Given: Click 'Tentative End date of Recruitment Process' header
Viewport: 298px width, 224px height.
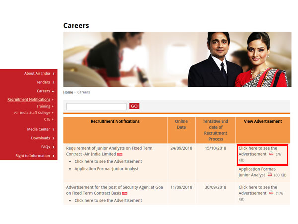Looking at the screenshot, I should 216,130.
